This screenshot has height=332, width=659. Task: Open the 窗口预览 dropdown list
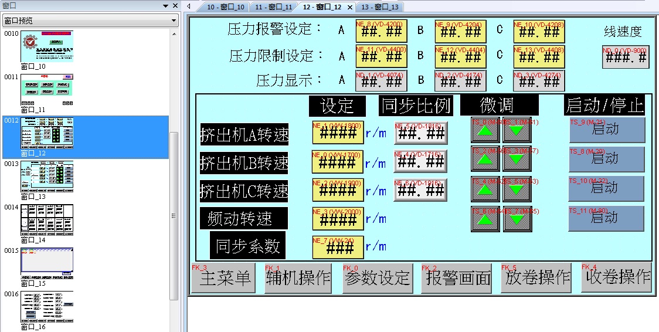(174, 21)
